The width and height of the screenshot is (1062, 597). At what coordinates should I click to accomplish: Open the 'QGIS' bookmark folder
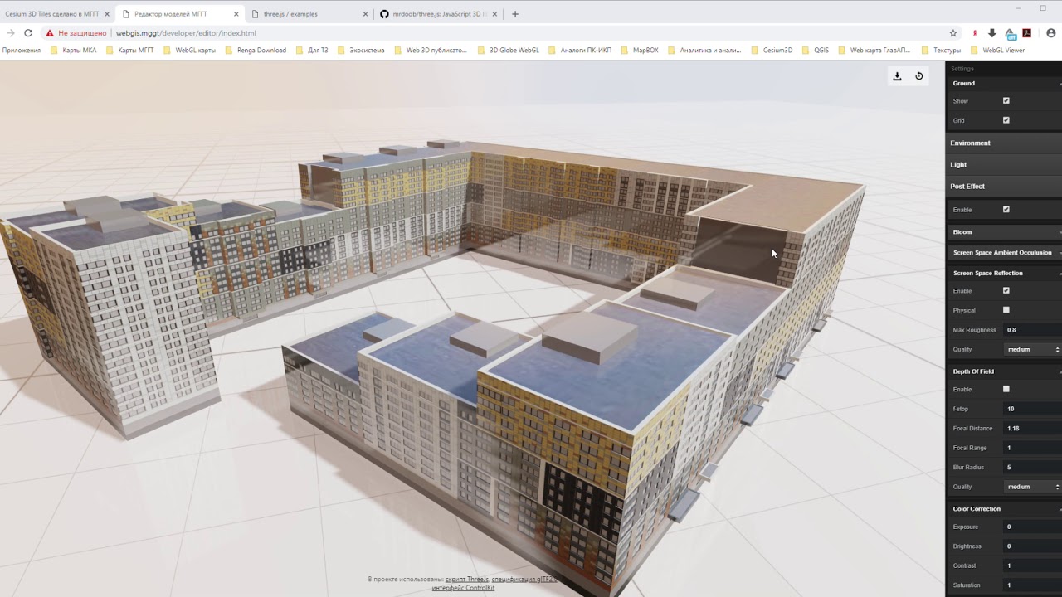point(815,50)
